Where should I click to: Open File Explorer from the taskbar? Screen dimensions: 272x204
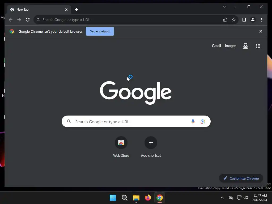(x=136, y=198)
